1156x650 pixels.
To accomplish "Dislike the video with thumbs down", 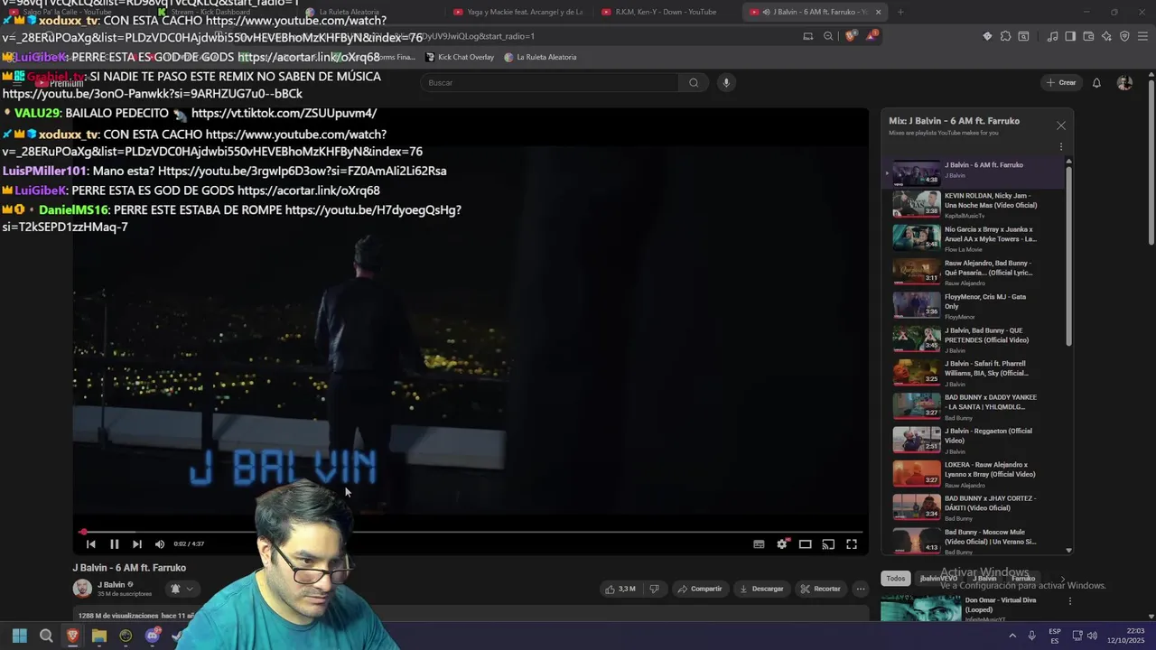I will point(655,589).
